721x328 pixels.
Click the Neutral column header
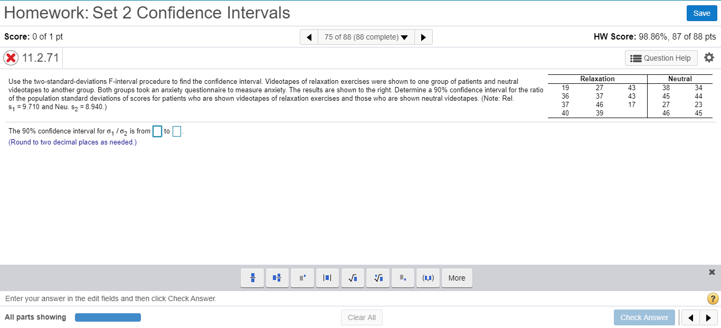pyautogui.click(x=680, y=79)
